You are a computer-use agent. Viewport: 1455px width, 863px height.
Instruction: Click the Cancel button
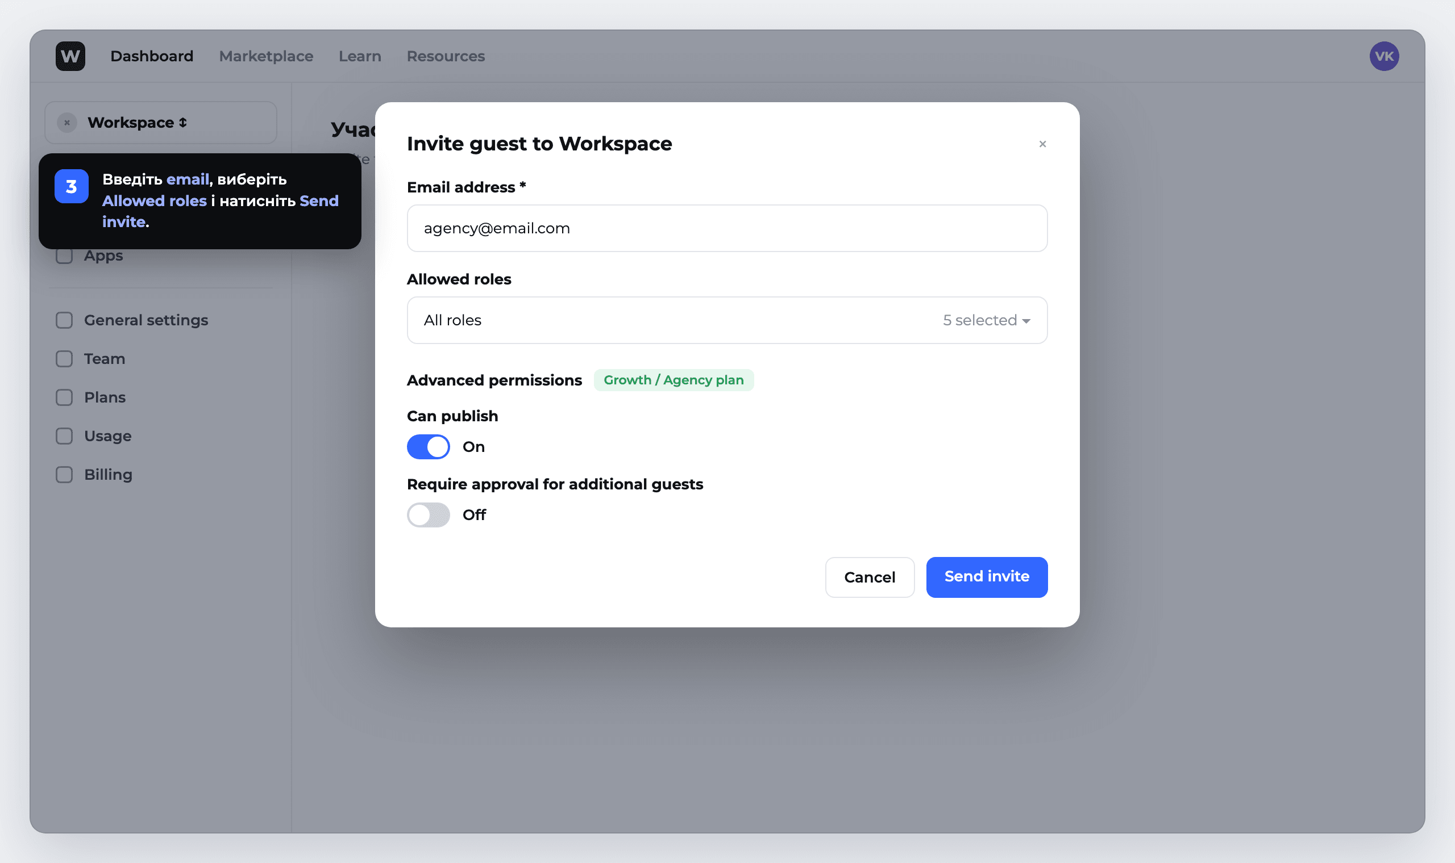(x=870, y=577)
